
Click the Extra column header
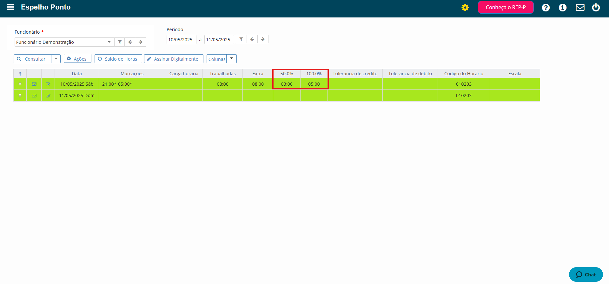(258, 74)
